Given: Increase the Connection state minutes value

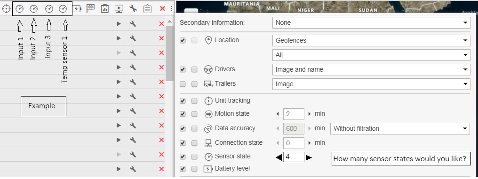Looking at the screenshot, I should click(310, 143).
